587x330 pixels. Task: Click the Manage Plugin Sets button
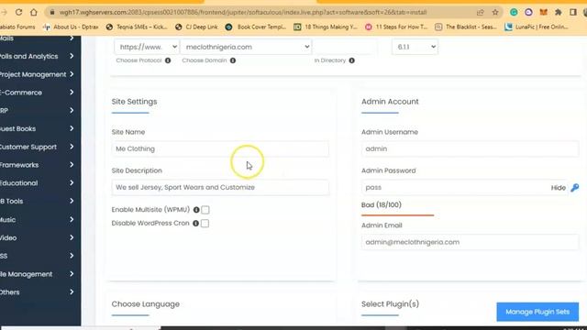(537, 312)
